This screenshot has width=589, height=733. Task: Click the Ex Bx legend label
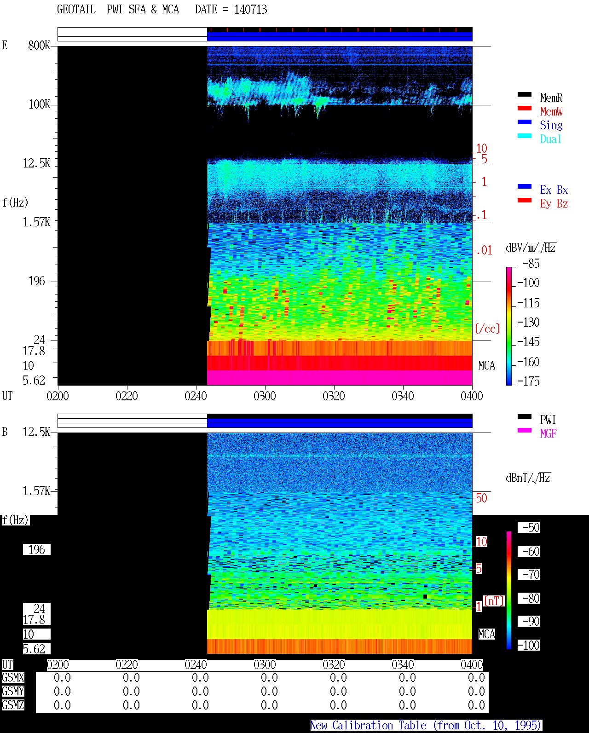[554, 190]
